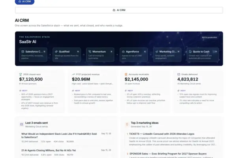Image resolution: width=237 pixels, height=158 pixels.
Task: Click the sparkle icon under $20.96M
Action: tap(73, 90)
